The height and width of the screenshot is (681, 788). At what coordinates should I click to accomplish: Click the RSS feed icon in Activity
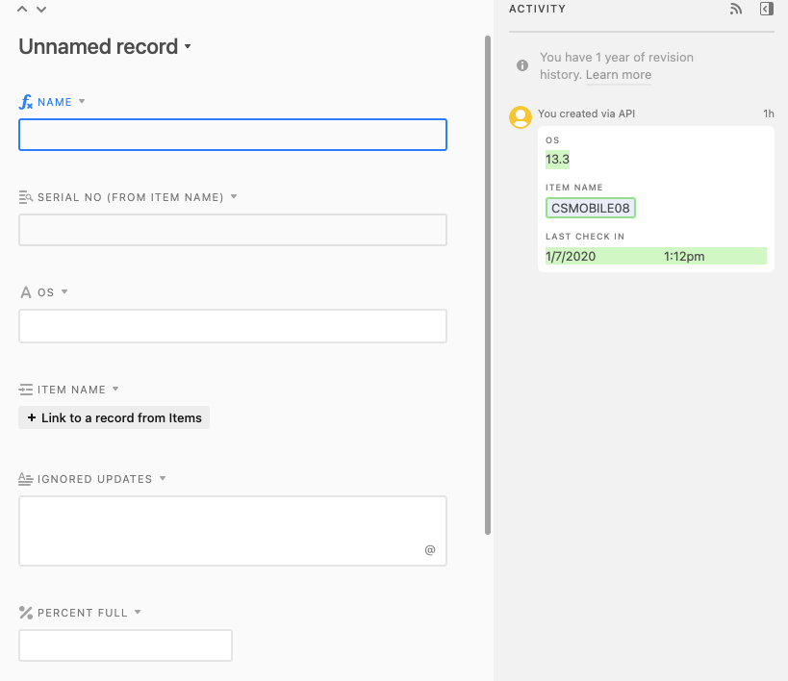coord(736,9)
